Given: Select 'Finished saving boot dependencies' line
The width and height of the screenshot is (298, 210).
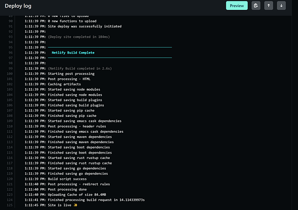Looking at the screenshot, I should click(x=80, y=153).
